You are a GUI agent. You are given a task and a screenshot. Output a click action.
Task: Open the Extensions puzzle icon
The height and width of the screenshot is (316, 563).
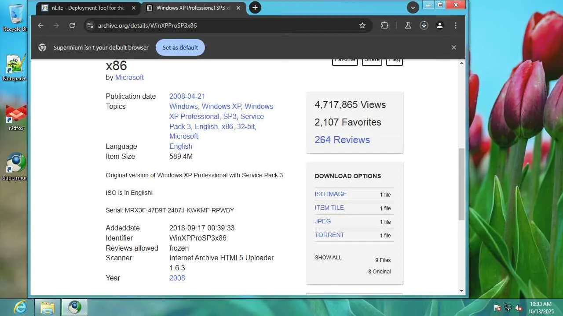[384, 25]
